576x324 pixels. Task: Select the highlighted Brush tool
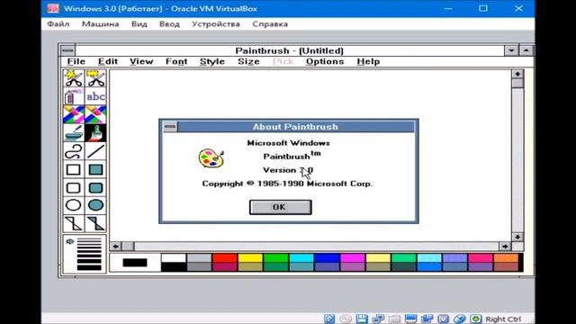click(x=95, y=133)
